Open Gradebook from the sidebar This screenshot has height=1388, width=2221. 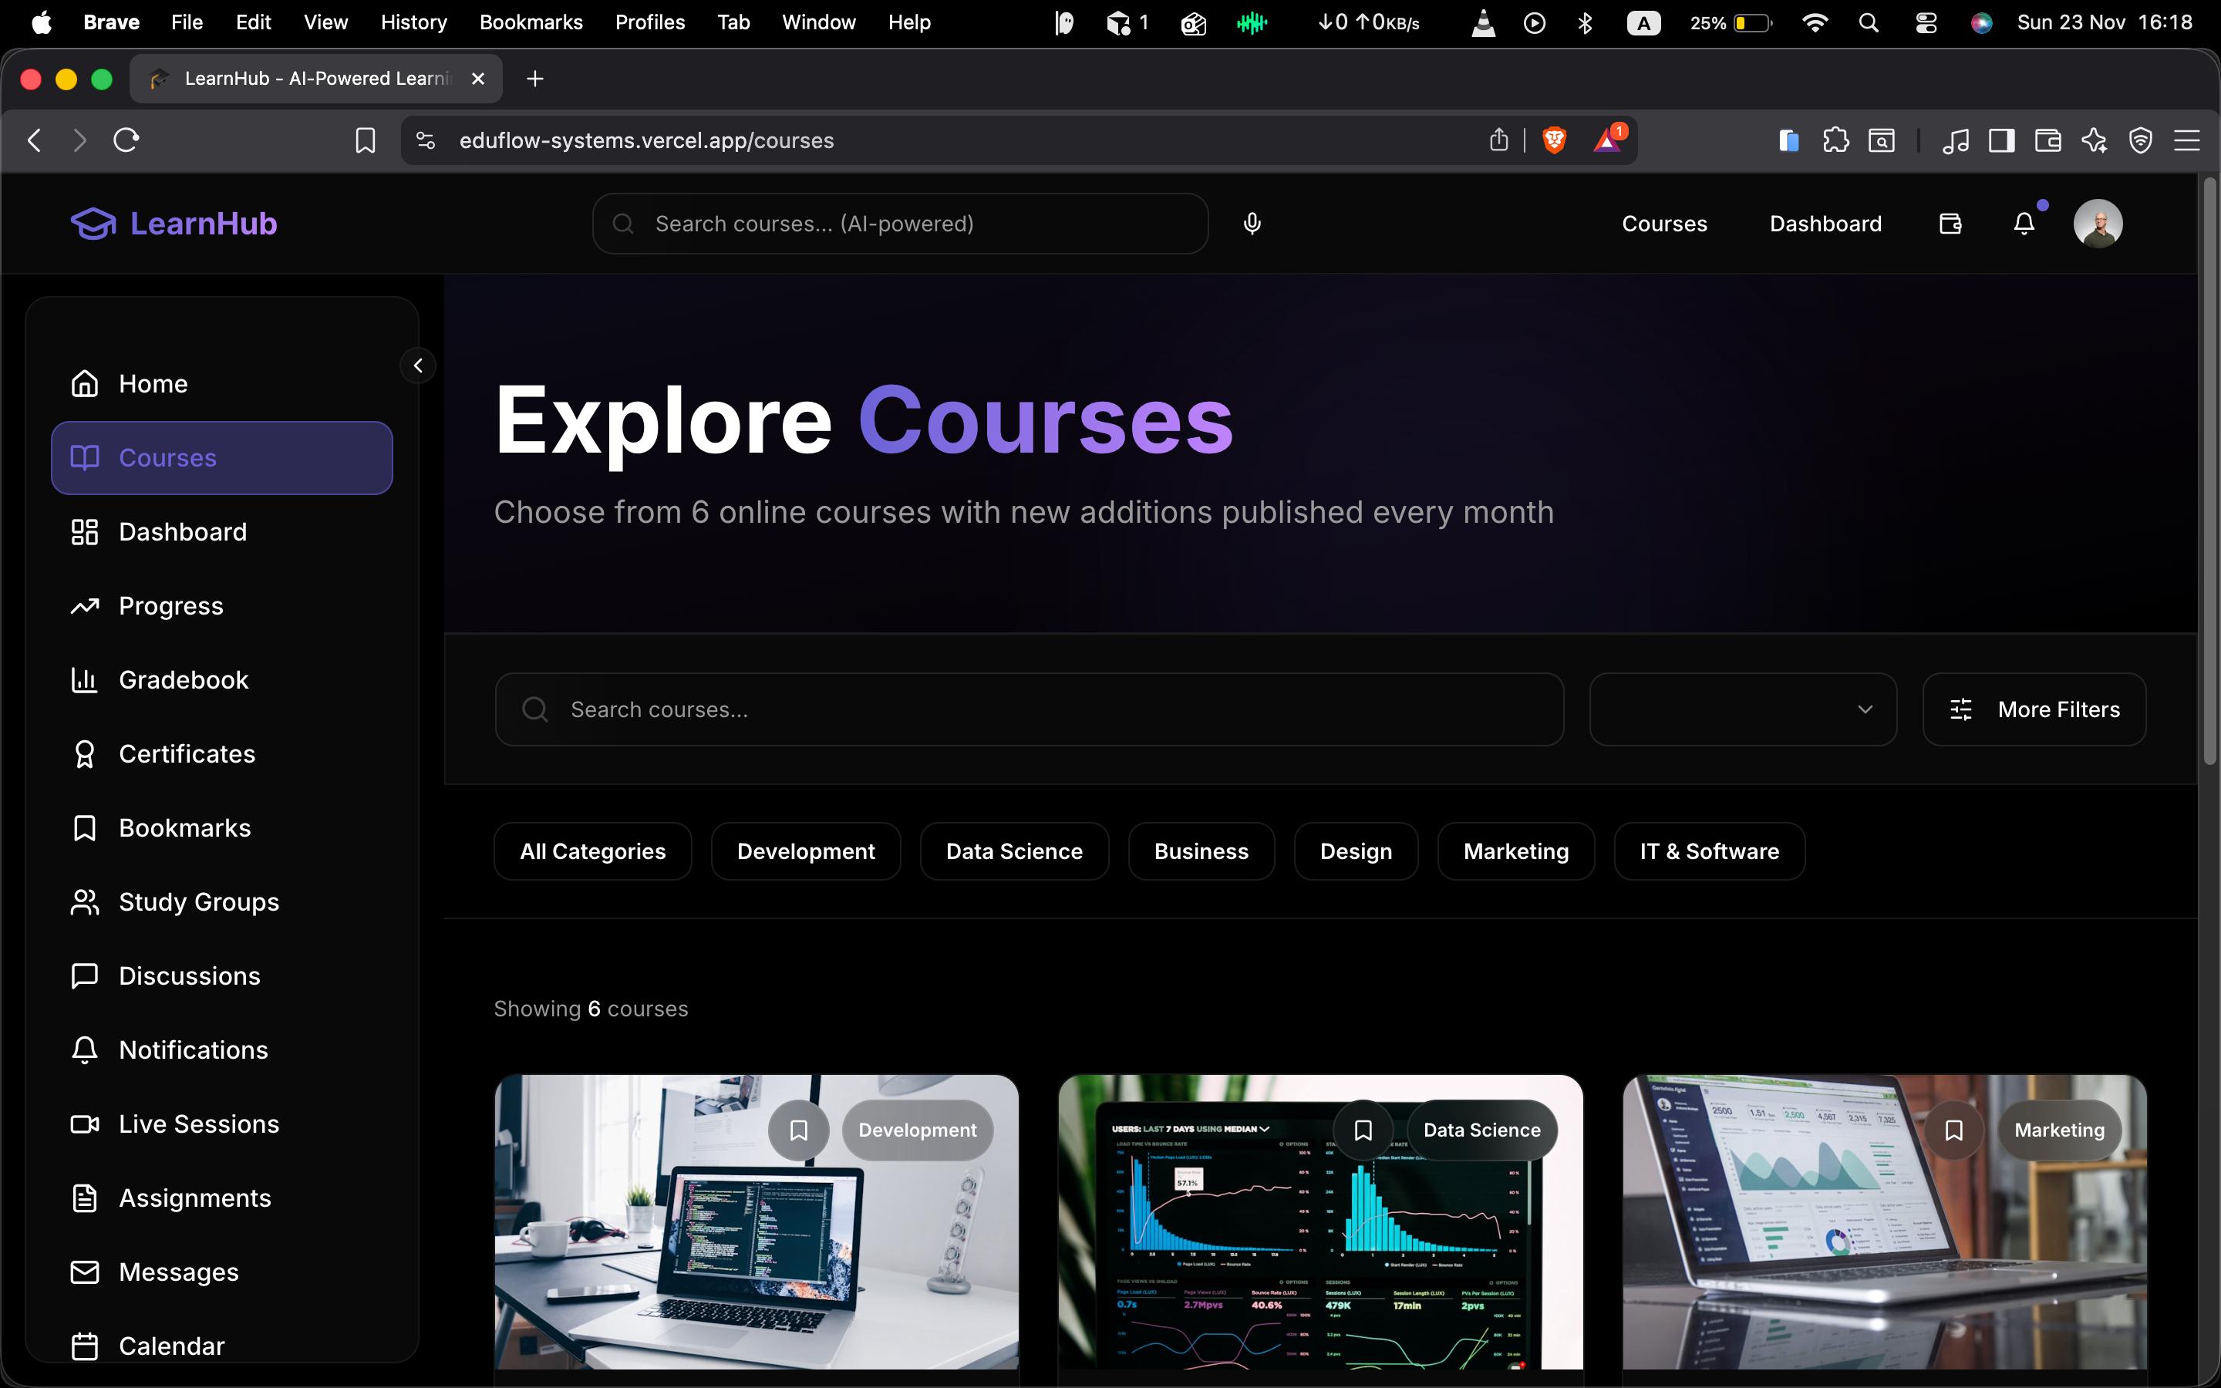(x=184, y=680)
